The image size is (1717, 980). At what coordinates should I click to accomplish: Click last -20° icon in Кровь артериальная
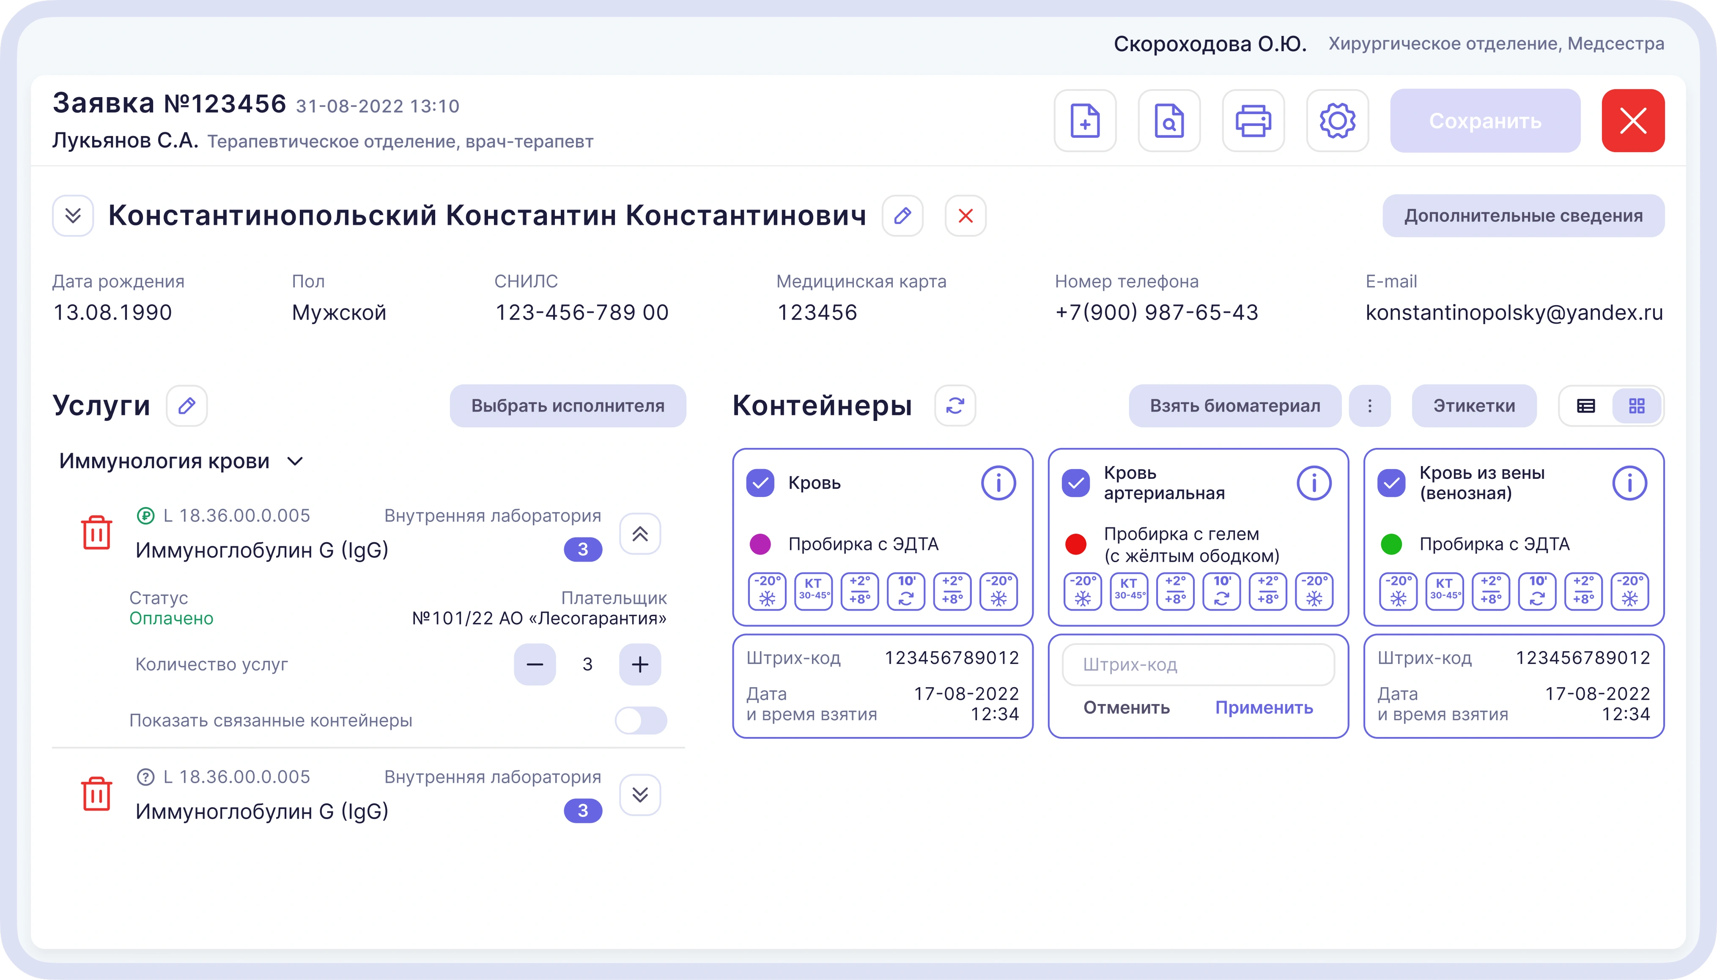(1314, 591)
